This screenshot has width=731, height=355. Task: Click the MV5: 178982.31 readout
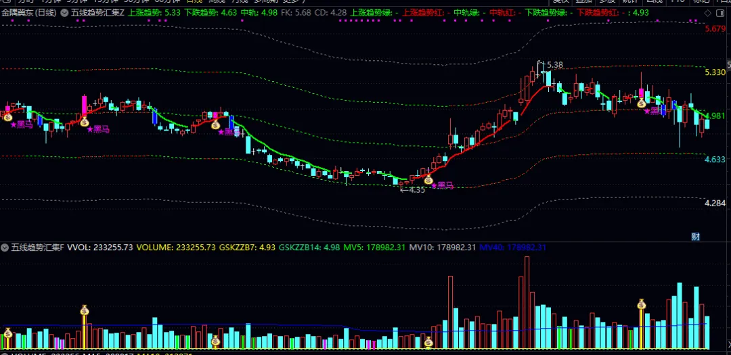pyautogui.click(x=374, y=247)
